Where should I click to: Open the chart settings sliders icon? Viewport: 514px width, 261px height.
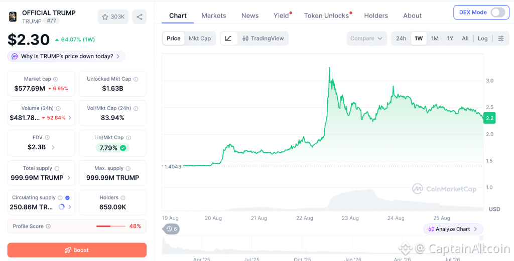click(501, 38)
